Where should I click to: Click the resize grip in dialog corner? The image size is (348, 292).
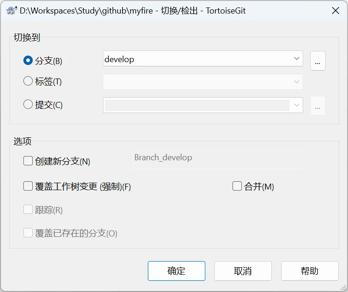(x=344, y=288)
